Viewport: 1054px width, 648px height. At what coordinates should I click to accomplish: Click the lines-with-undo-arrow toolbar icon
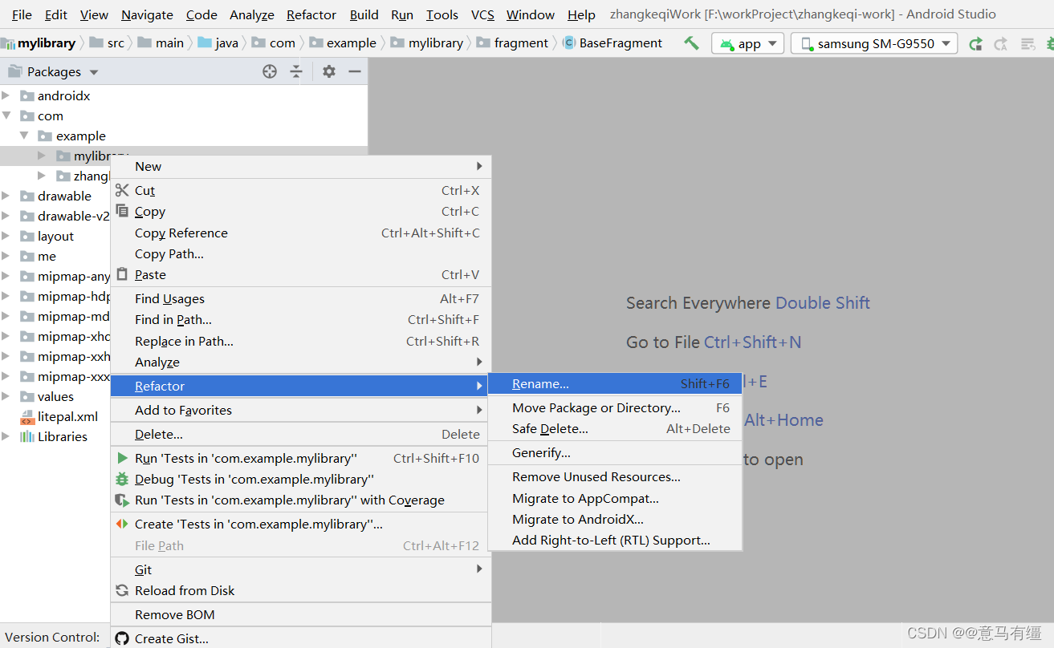pos(1028,44)
